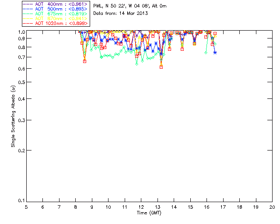Select the AOT 870nm legend entry

pos(56,18)
